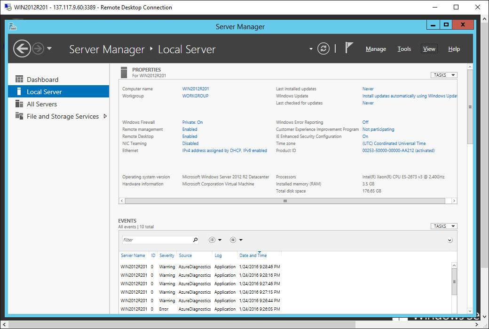Expand the events filter chevron button
The image size is (489, 329).
(450, 240)
